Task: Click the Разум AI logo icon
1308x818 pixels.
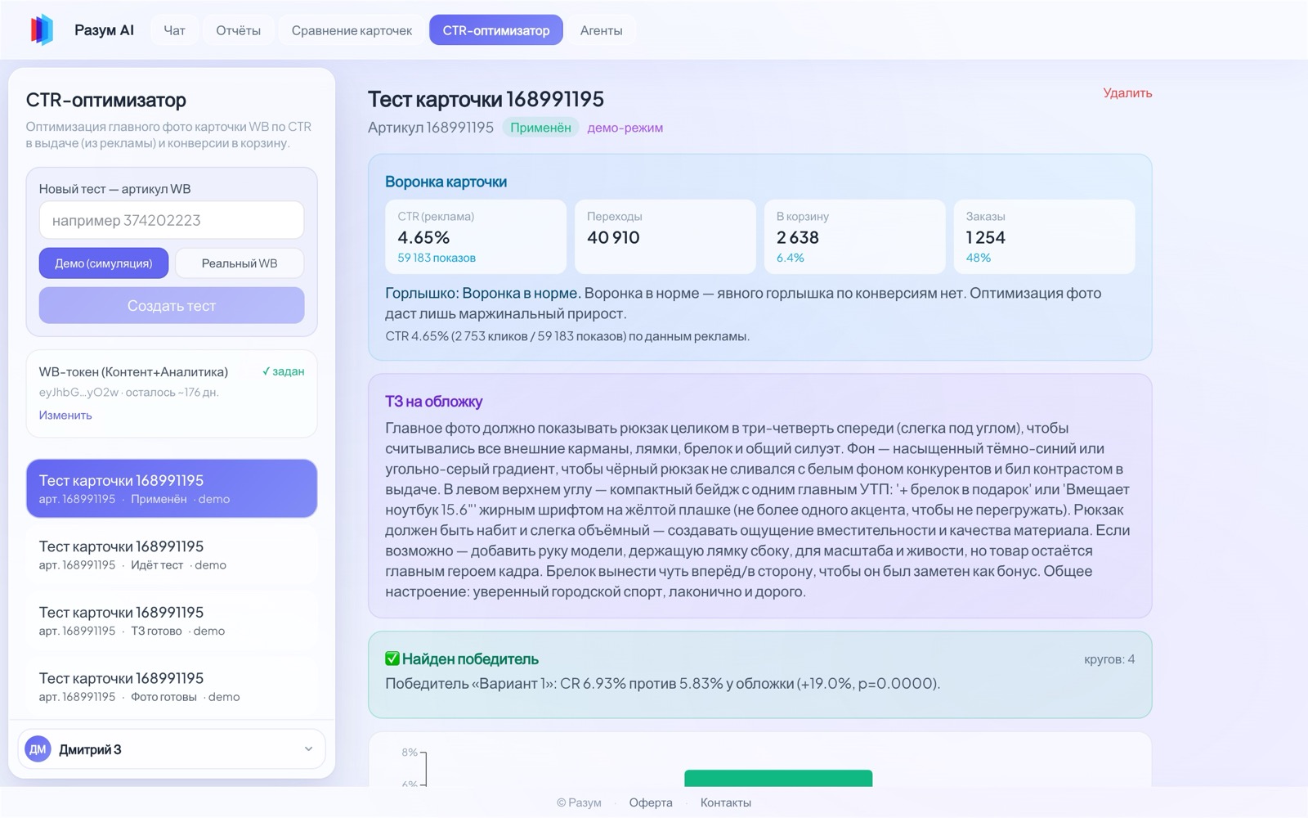Action: coord(42,30)
